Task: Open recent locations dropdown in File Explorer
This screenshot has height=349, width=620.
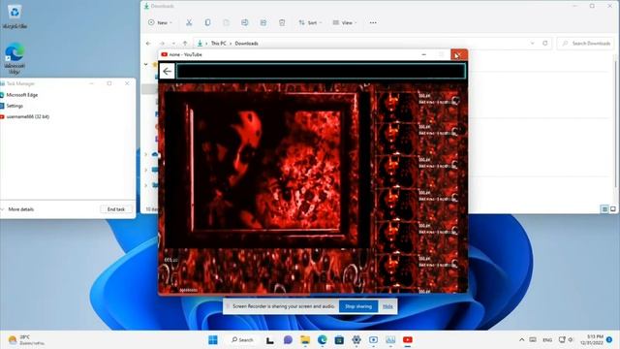Action: pyautogui.click(x=173, y=43)
